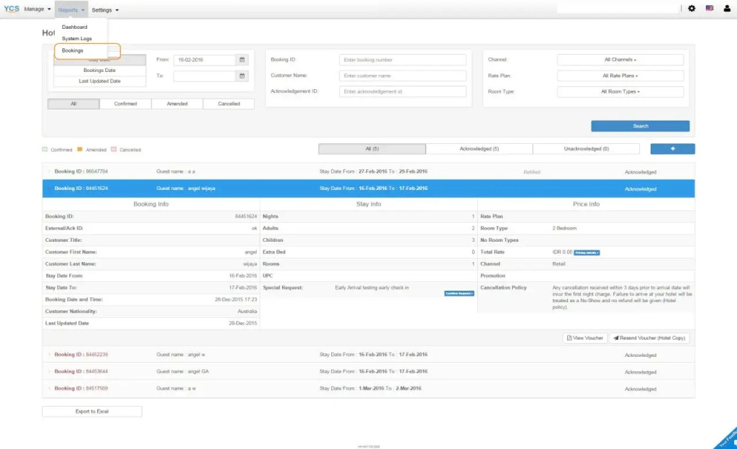737x449 pixels.
Task: Click Export to Excel button
Action: click(92, 412)
